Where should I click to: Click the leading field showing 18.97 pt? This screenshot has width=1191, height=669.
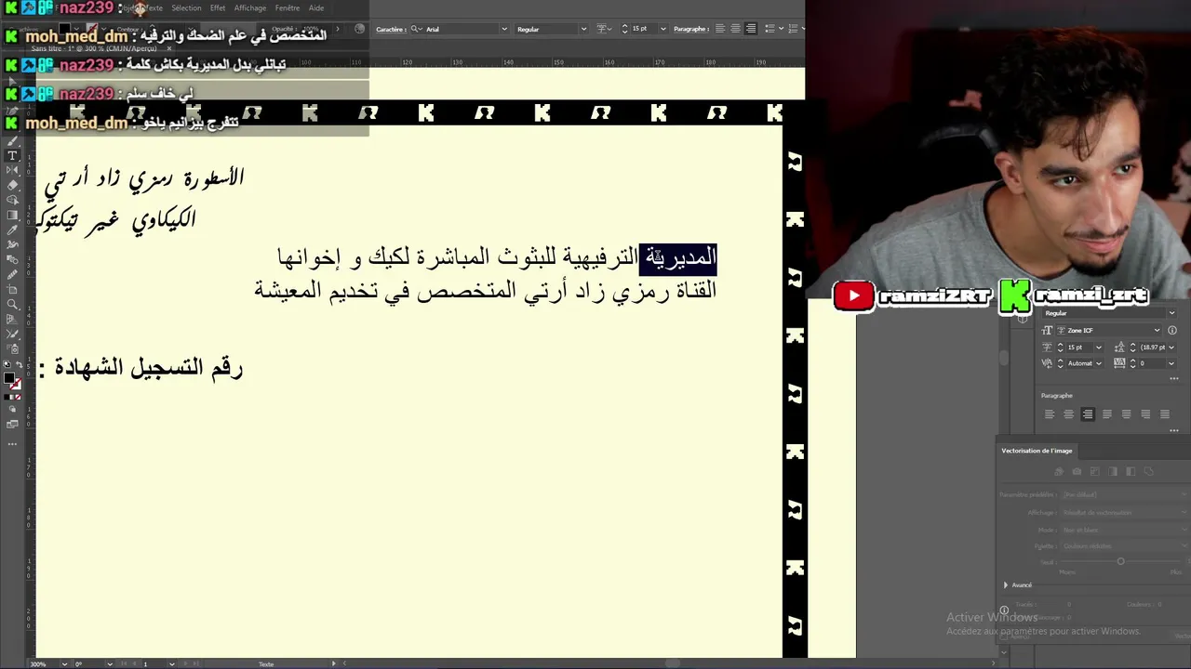(x=1152, y=347)
